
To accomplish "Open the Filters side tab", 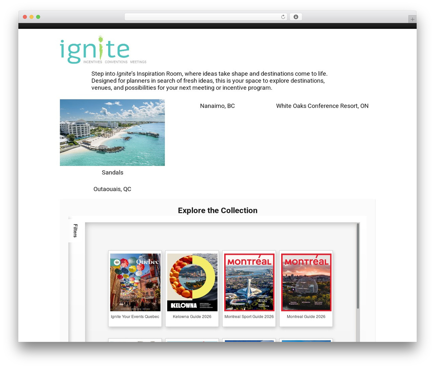I will click(x=75, y=231).
